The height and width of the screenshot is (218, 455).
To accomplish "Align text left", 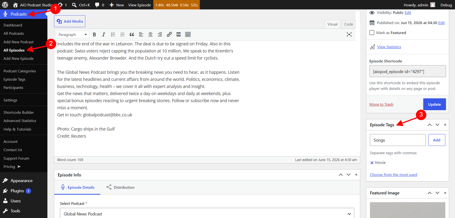I will [x=141, y=34].
